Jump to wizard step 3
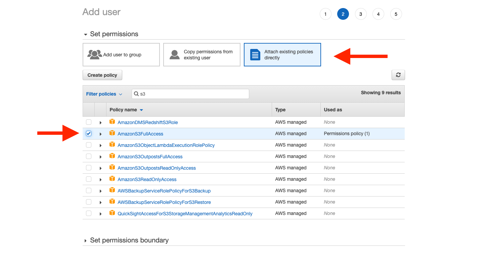 pos(361,14)
